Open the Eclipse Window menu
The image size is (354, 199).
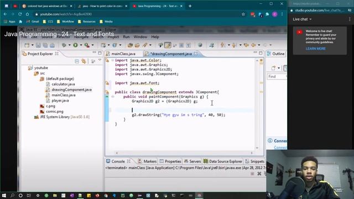tap(140, 37)
